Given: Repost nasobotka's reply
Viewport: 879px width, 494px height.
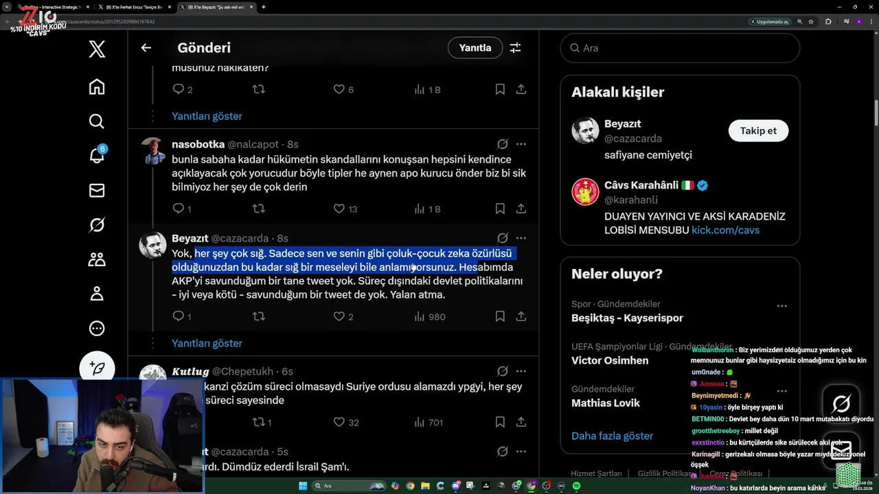Looking at the screenshot, I should click(x=259, y=209).
